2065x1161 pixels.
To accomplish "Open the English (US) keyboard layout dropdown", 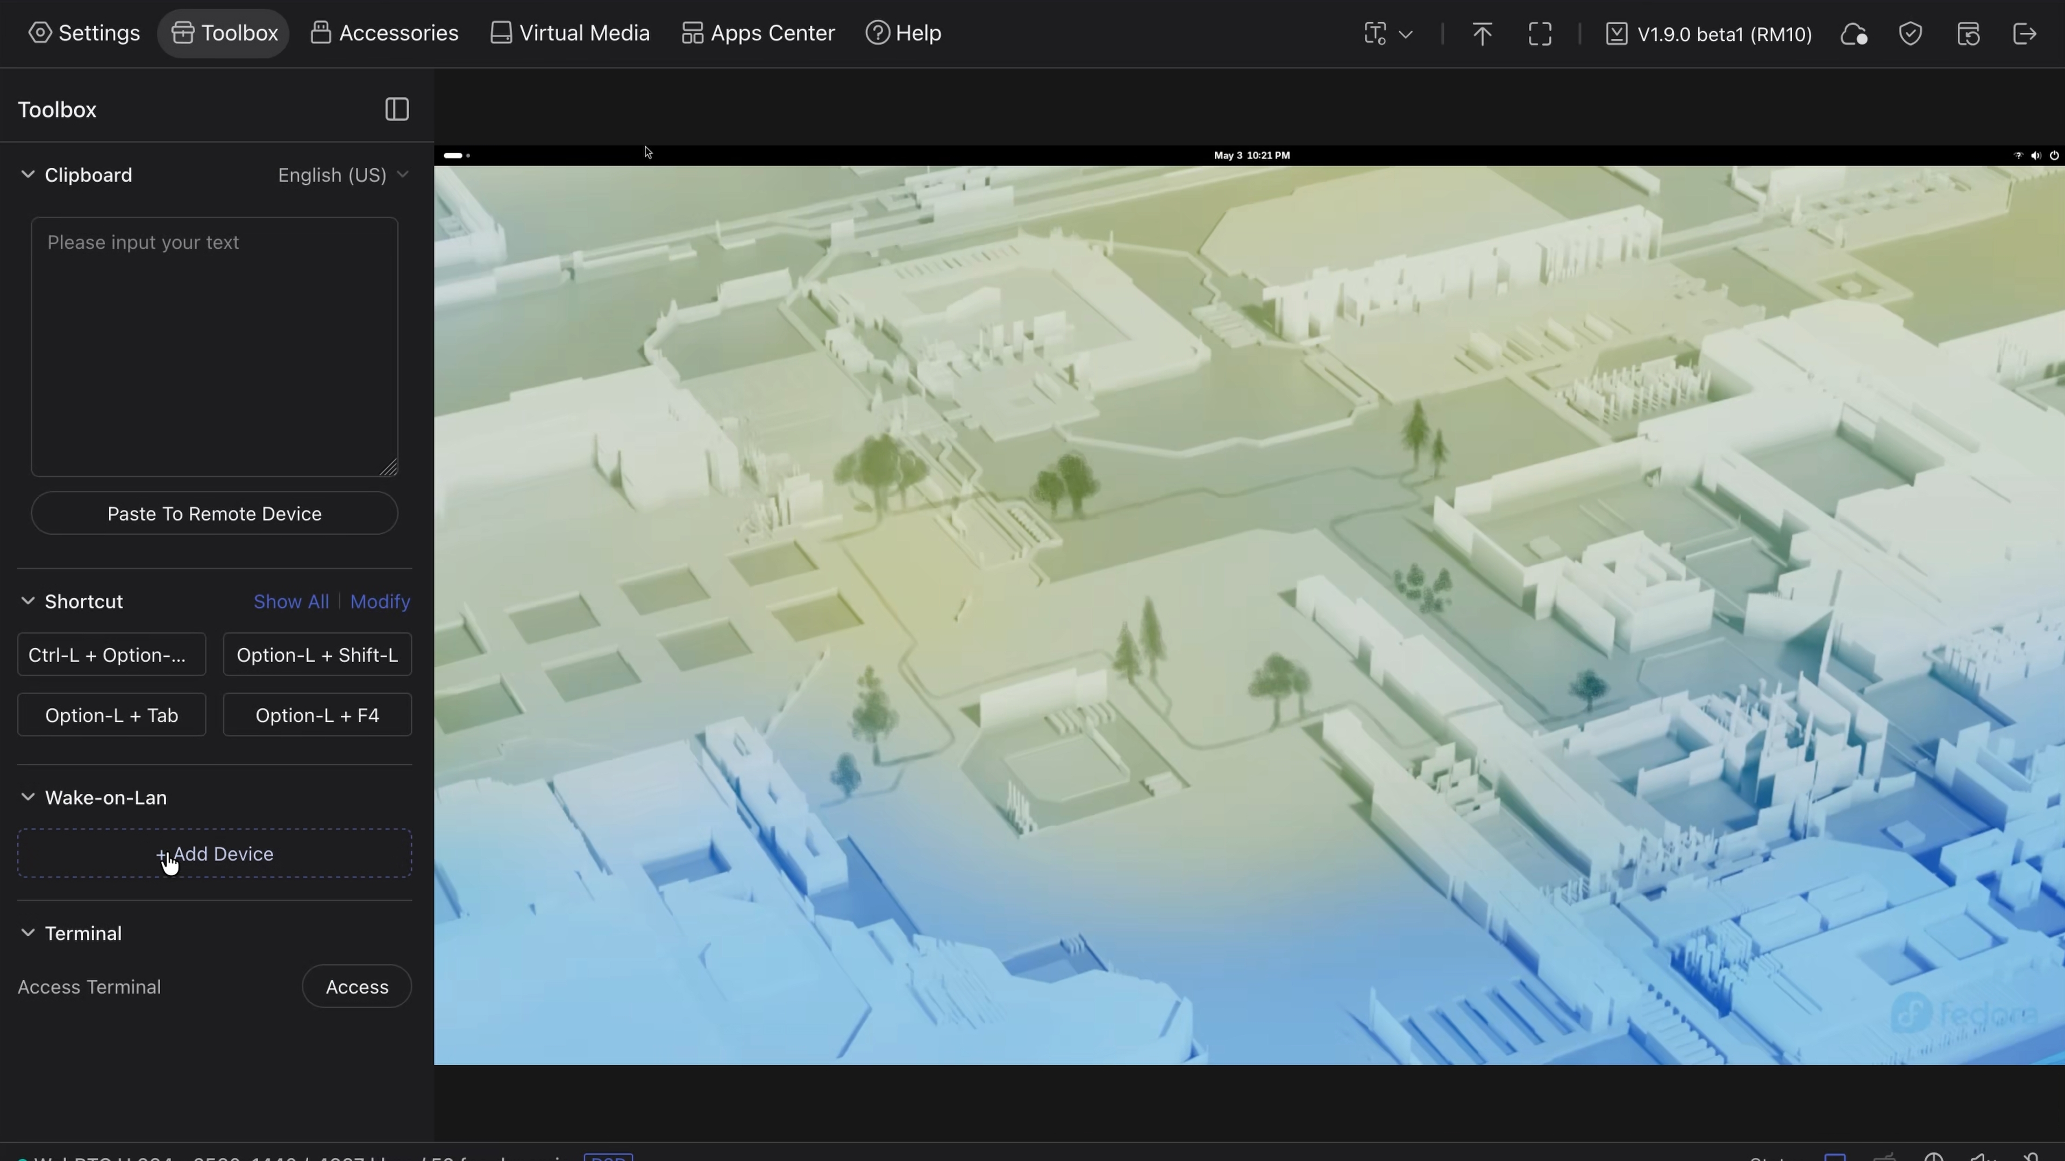I will click(x=343, y=175).
